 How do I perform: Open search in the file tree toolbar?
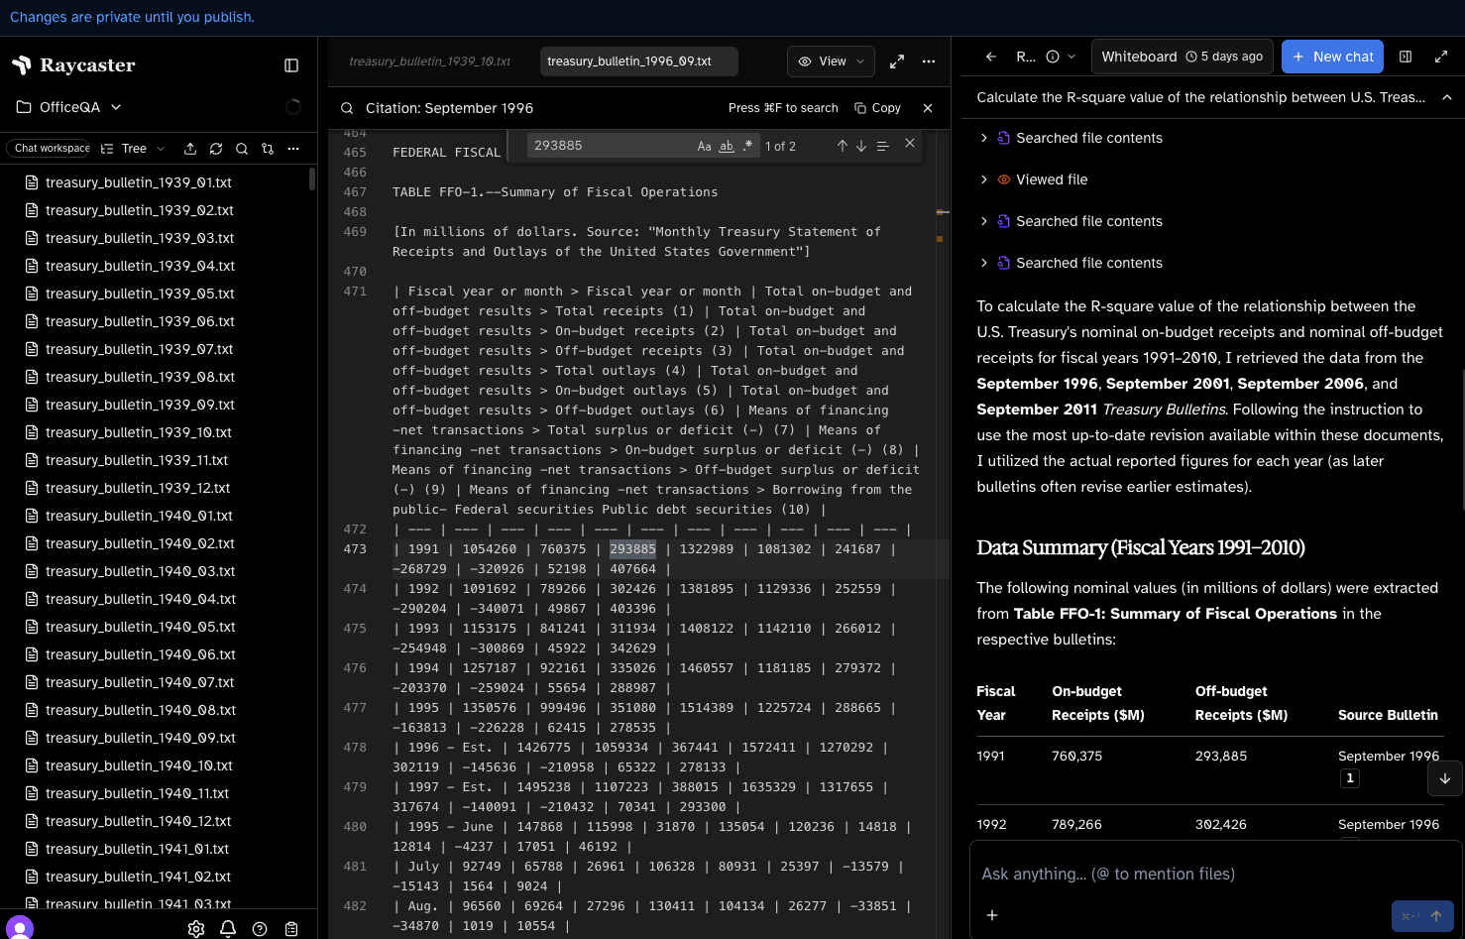coord(242,149)
